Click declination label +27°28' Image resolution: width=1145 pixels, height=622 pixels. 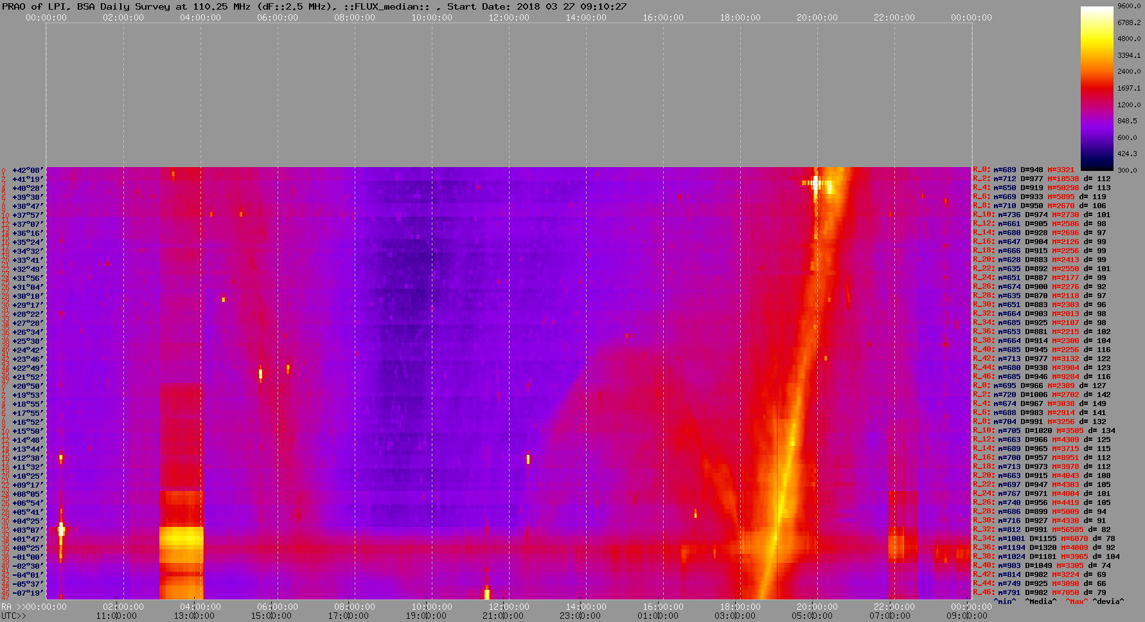(28, 323)
